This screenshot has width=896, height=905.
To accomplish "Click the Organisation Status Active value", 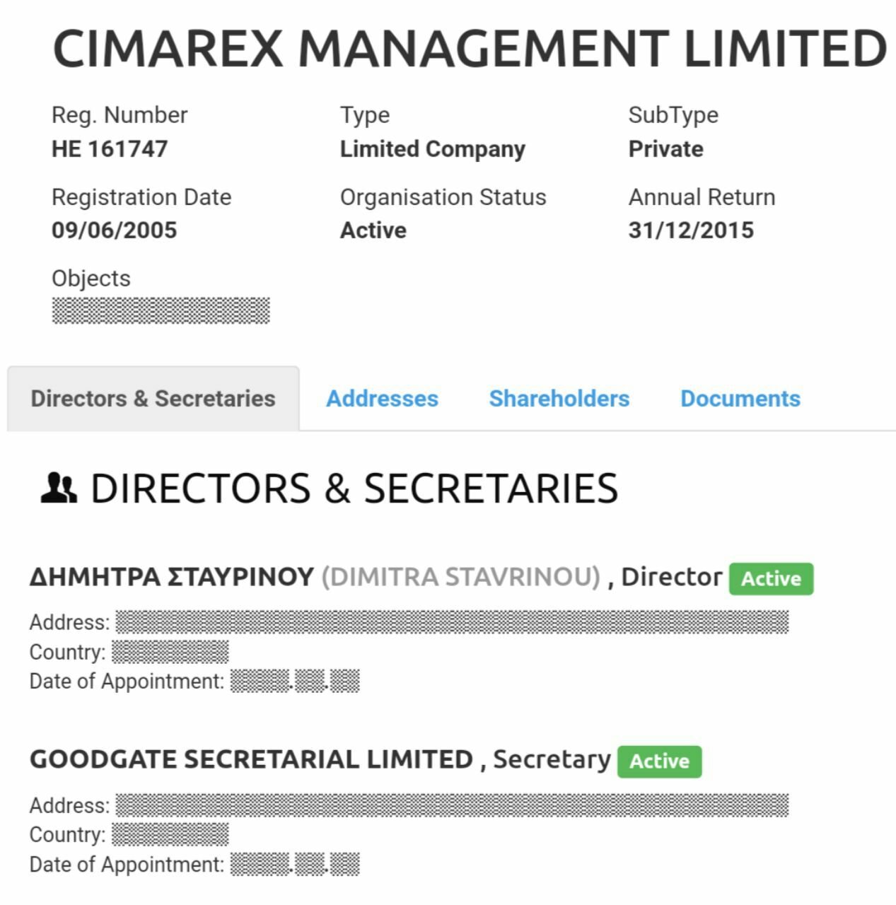I will 373,230.
